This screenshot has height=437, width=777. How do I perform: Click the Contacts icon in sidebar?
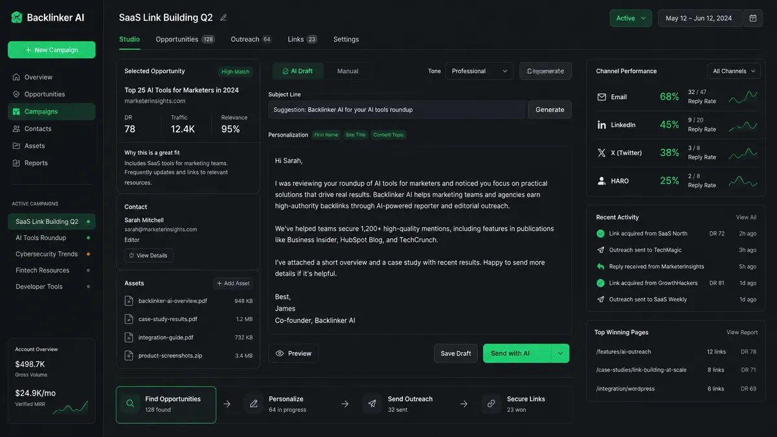tap(16, 129)
